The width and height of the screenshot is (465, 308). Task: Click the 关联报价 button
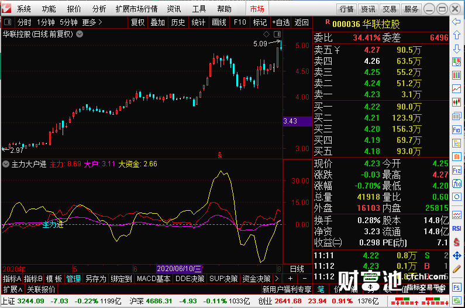pos(41,289)
